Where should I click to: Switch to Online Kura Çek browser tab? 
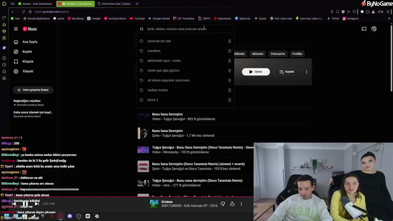114,4
